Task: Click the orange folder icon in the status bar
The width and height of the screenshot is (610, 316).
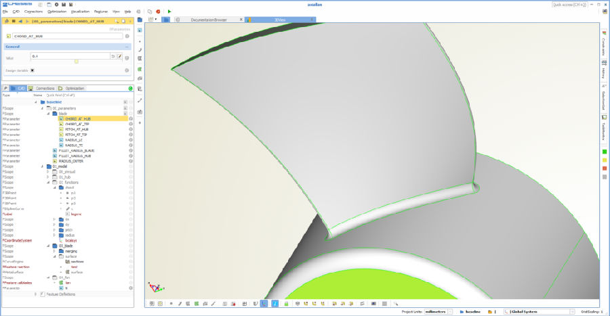Action: click(x=490, y=312)
